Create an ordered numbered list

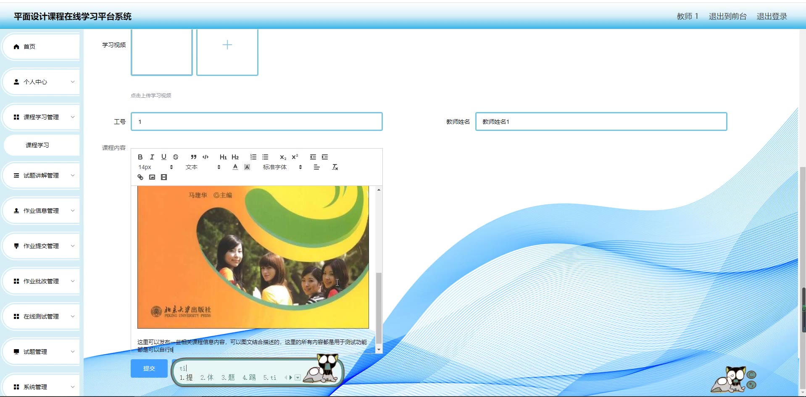pos(253,157)
